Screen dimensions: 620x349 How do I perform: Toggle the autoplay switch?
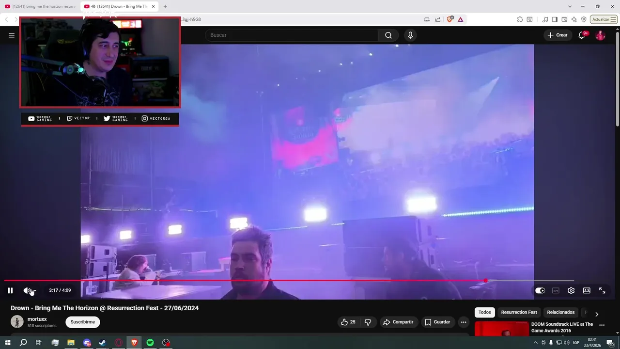point(540,290)
